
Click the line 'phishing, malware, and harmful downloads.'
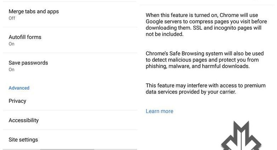click(198, 66)
